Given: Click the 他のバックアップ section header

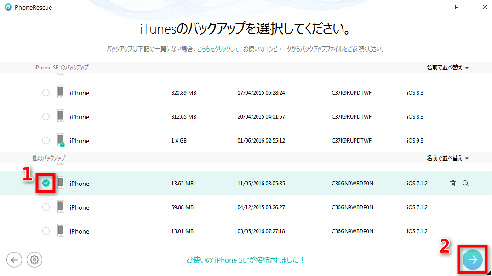Looking at the screenshot, I should pyautogui.click(x=49, y=158).
